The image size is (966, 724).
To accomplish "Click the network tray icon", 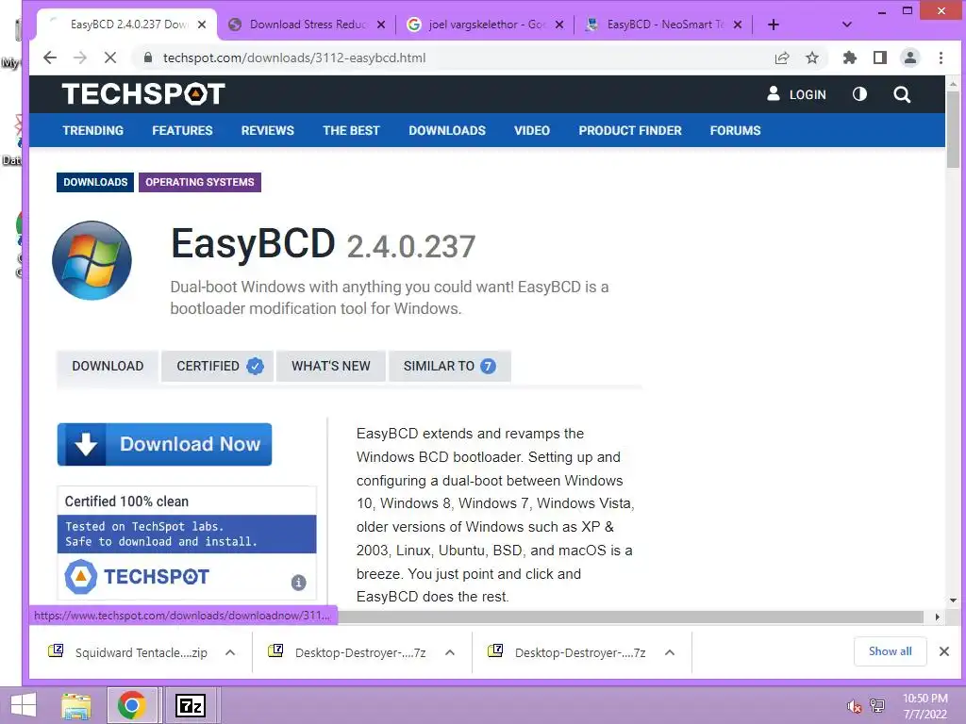I will click(877, 706).
